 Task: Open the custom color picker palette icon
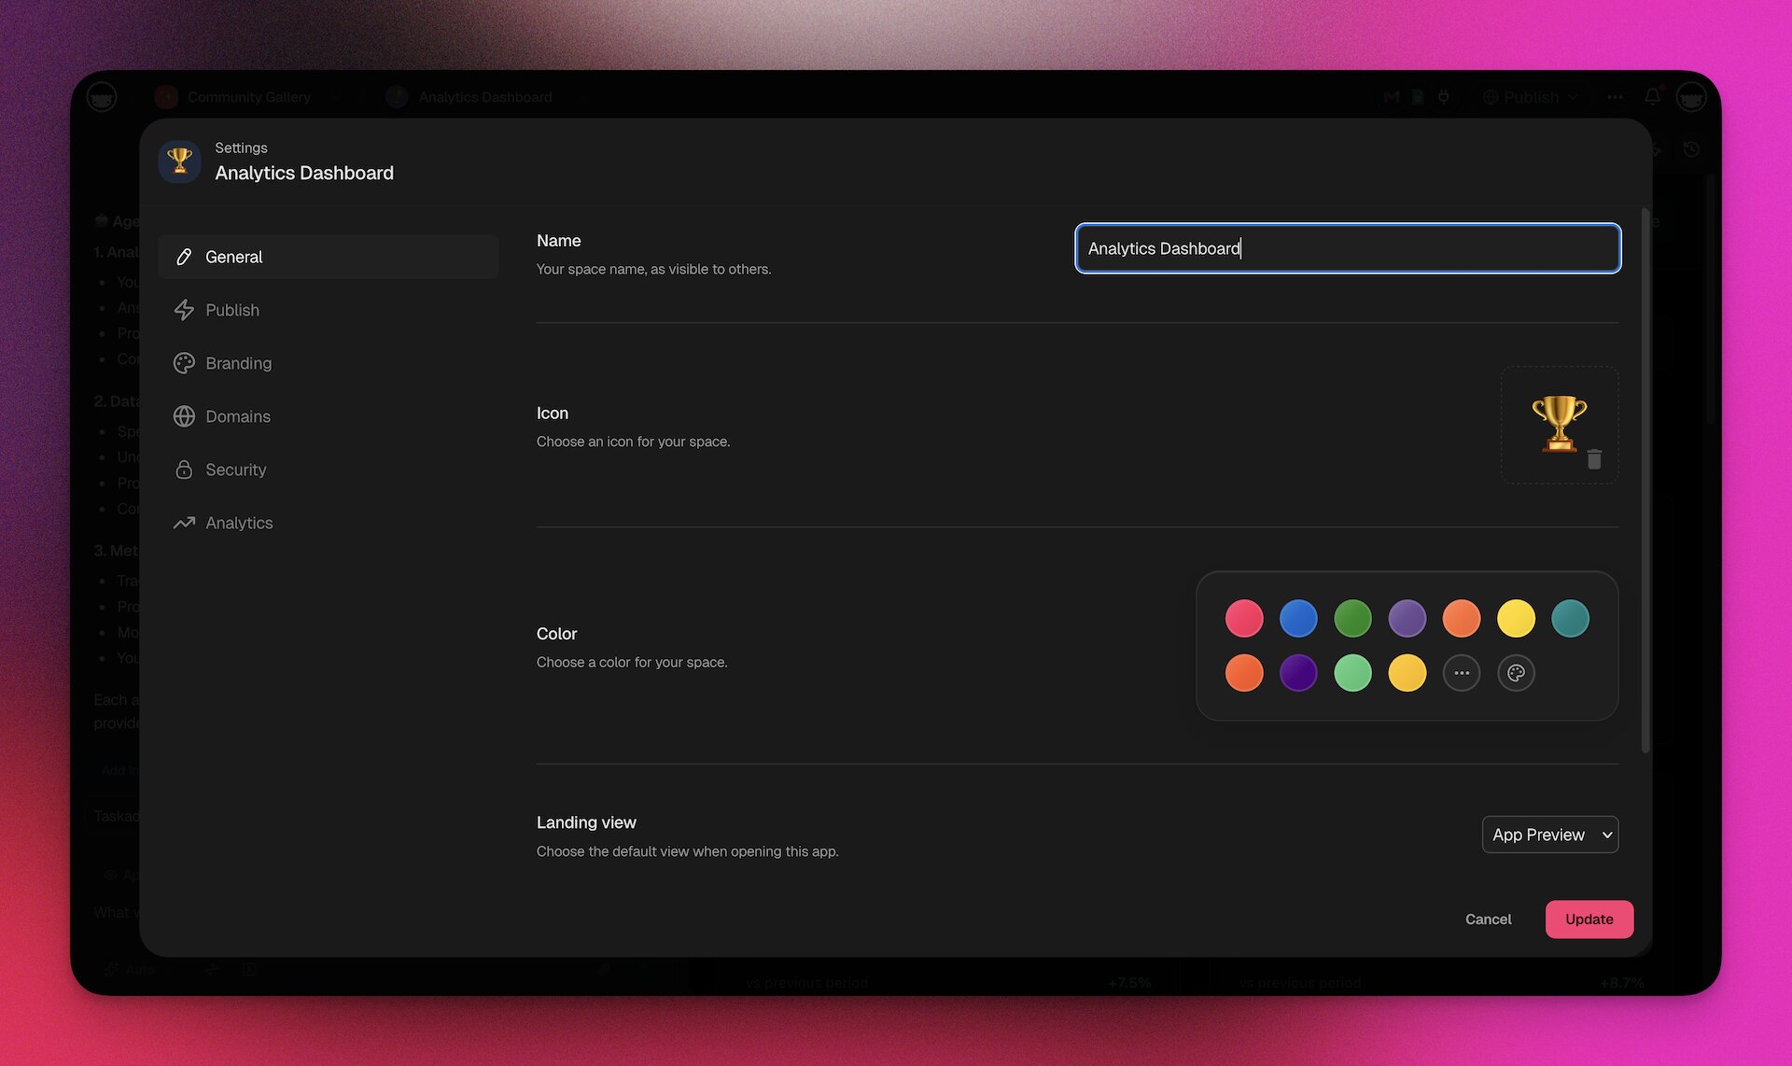[x=1516, y=672]
